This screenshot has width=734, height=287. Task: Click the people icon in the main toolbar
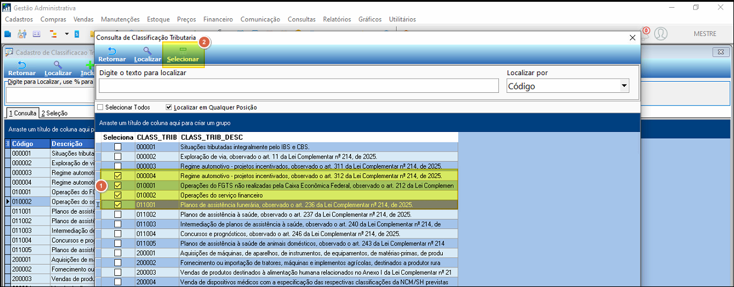[x=22, y=34]
